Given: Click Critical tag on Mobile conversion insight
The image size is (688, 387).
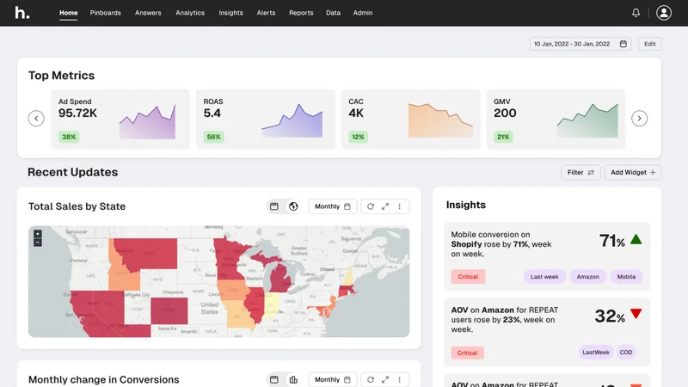Looking at the screenshot, I should pyautogui.click(x=468, y=276).
